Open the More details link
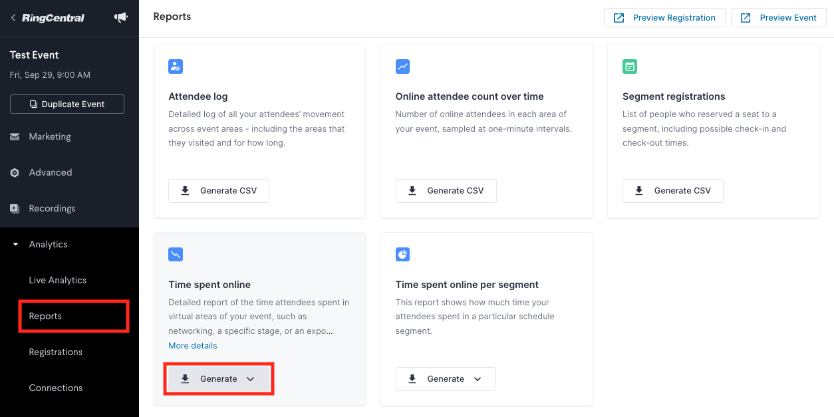The height and width of the screenshot is (417, 834). [193, 346]
